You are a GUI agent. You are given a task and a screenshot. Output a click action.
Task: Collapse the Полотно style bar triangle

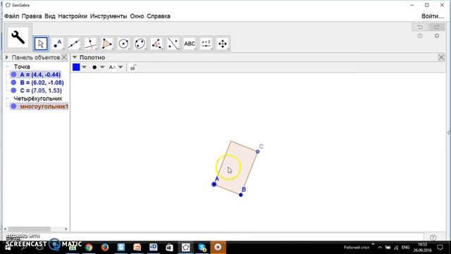pos(75,57)
